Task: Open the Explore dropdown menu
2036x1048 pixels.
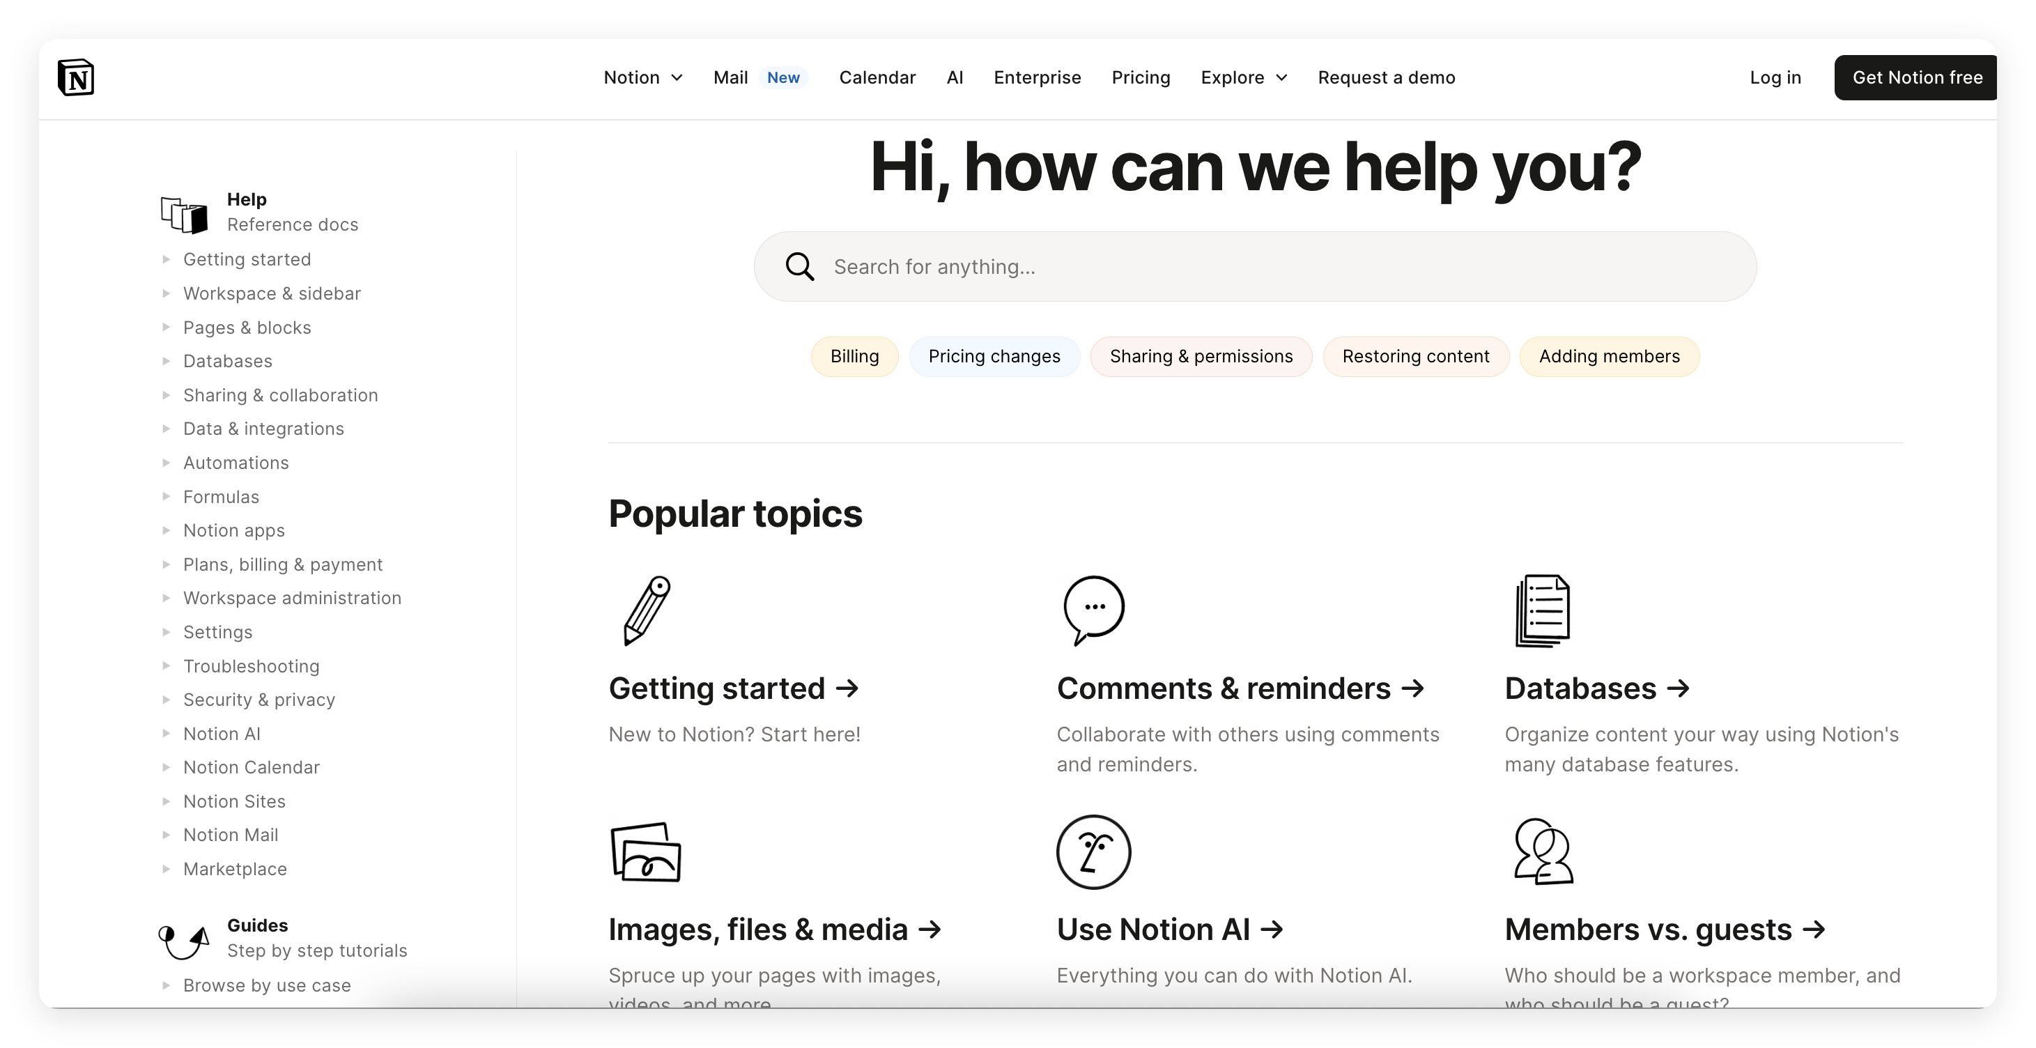Action: coord(1244,77)
